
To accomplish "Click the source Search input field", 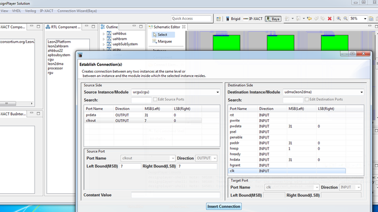I will [141, 100].
